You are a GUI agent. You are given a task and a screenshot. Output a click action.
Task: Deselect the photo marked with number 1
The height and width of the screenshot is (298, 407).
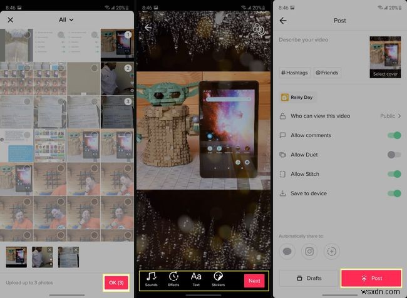128,35
